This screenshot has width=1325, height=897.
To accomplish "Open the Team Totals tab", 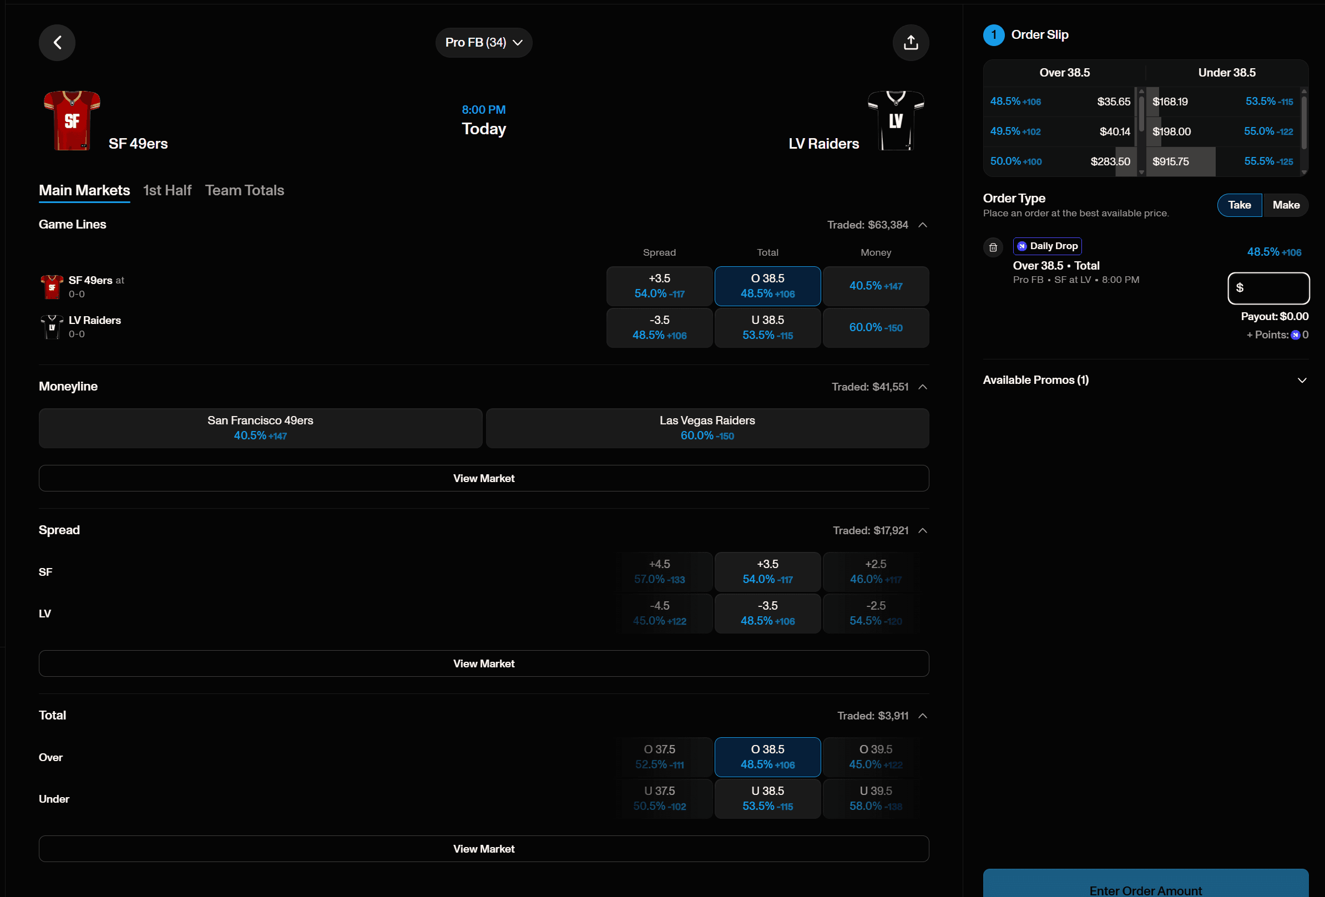I will tap(245, 190).
